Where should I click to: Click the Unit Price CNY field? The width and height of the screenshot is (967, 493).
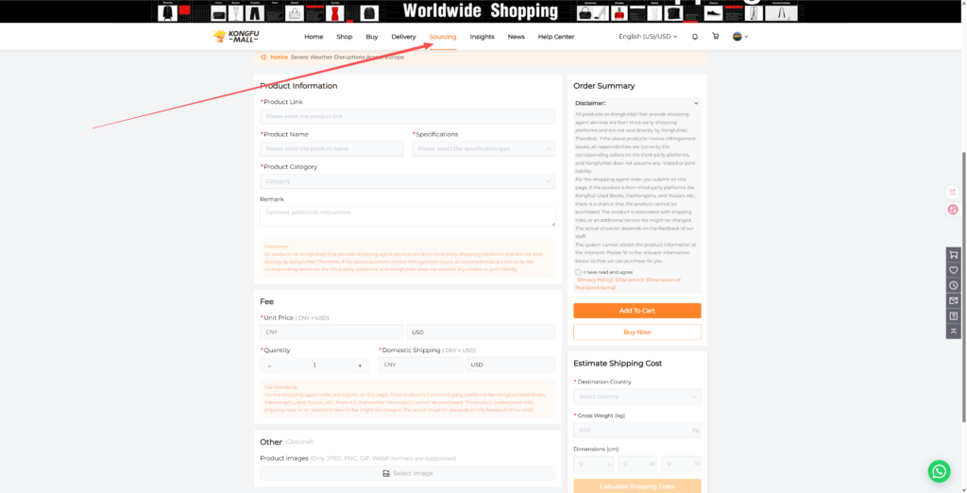(x=331, y=331)
